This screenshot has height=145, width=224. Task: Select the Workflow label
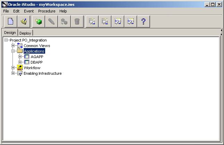pyautogui.click(x=32, y=68)
